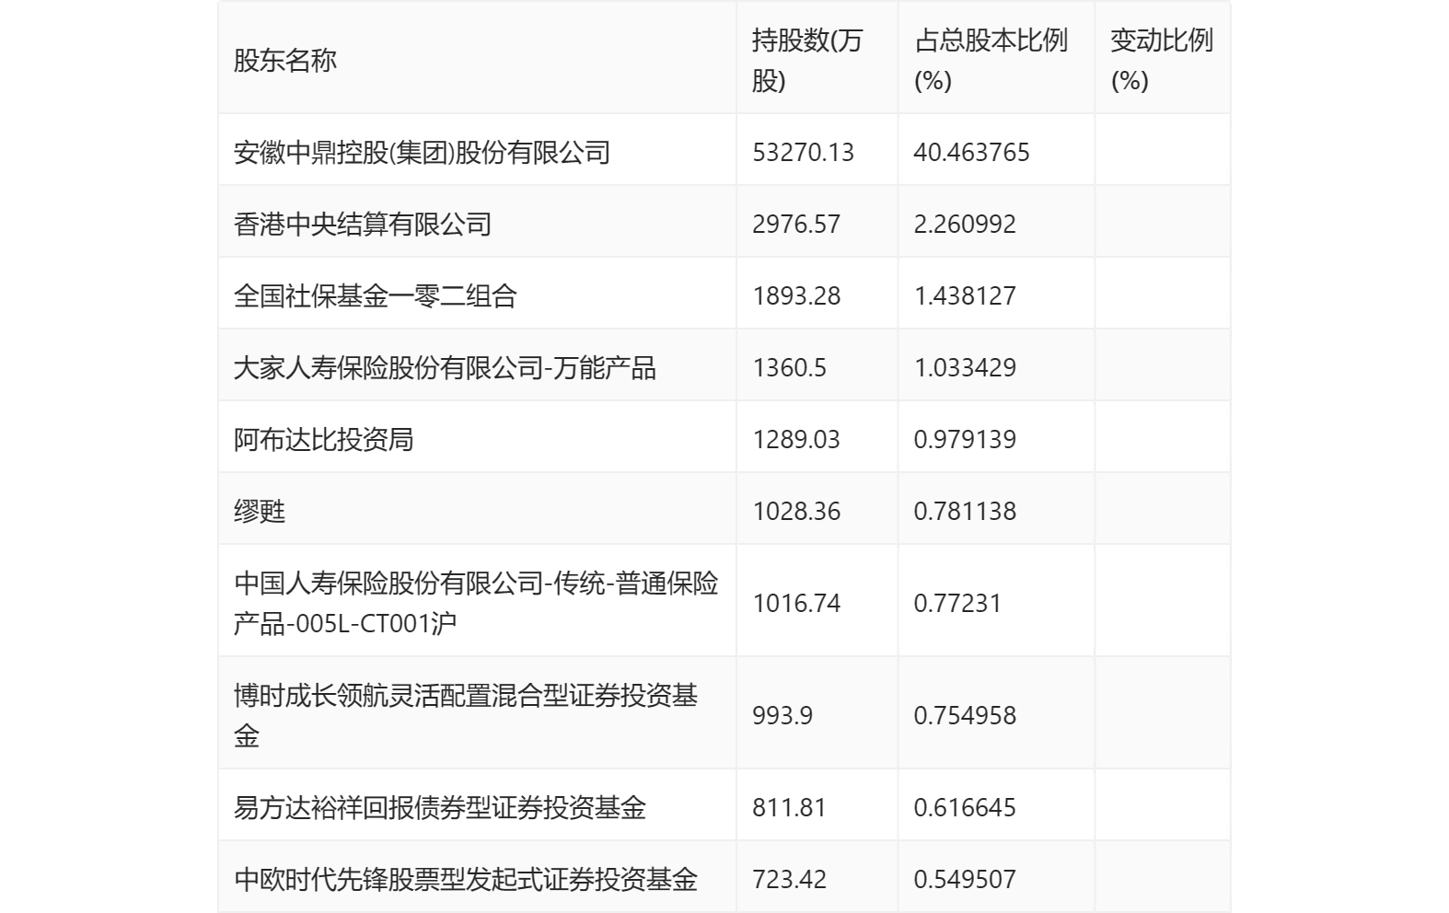The image size is (1449, 913).
Task: Select 全国社保基金一零二组合 shareholder name
Action: click(376, 295)
